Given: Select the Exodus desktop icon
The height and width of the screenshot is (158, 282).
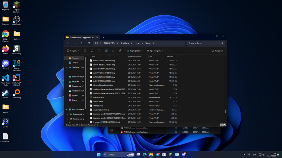Looking at the screenshot, I should coord(6,123).
